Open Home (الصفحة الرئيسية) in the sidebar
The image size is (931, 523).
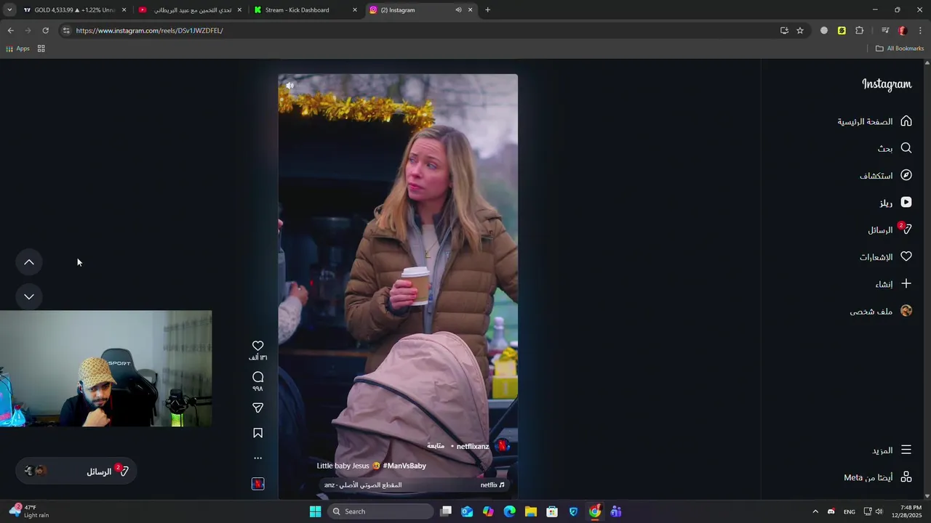(x=874, y=121)
